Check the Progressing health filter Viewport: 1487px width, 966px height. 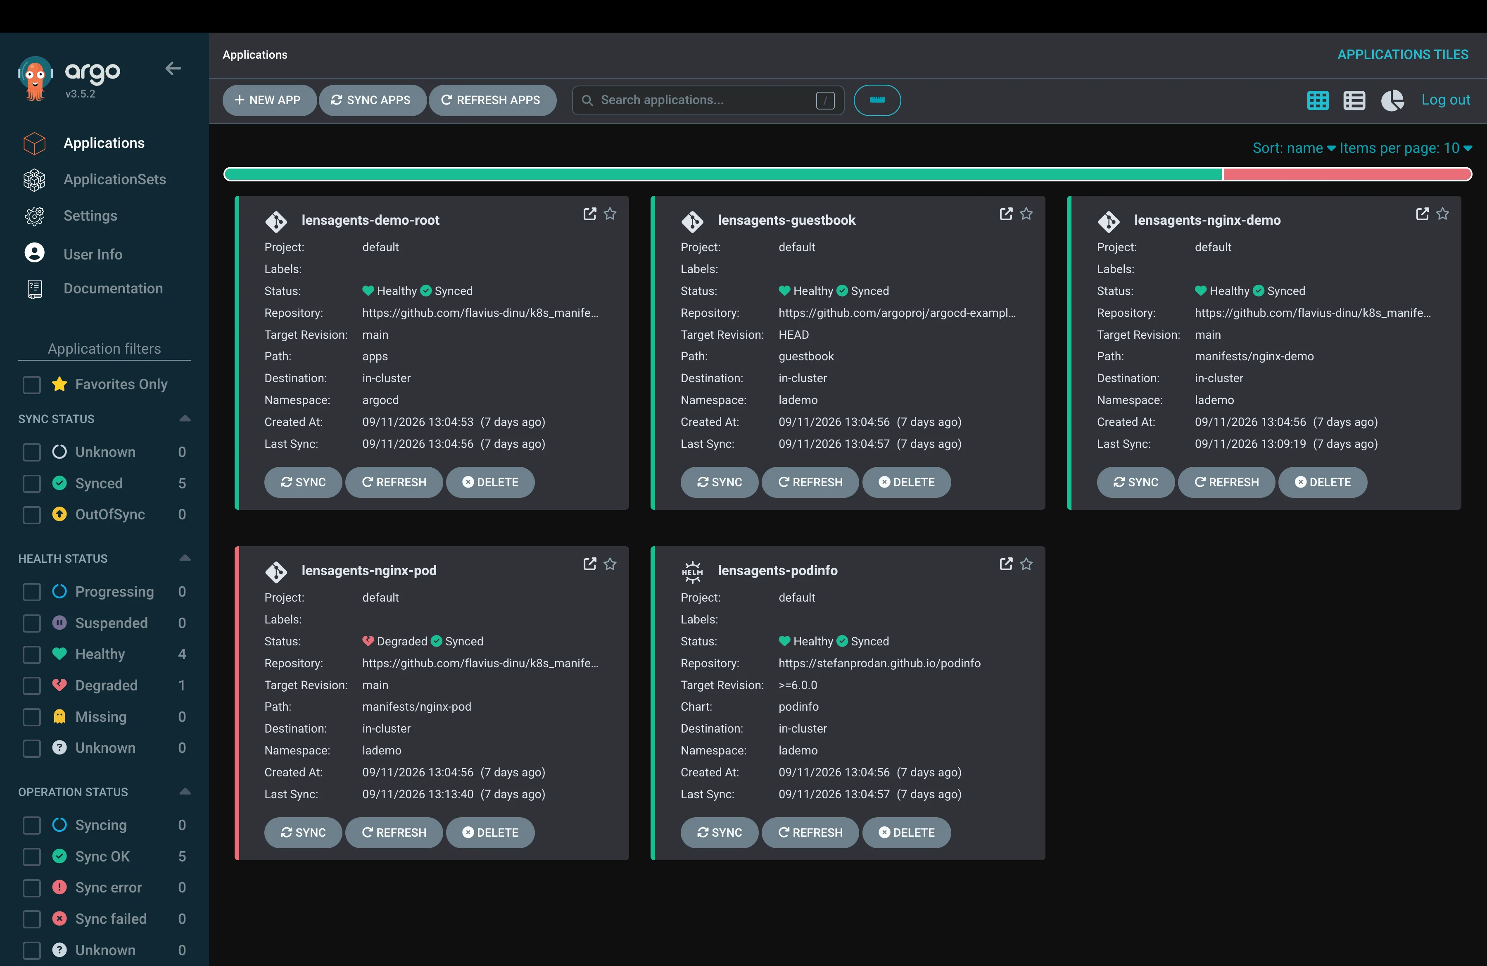tap(32, 591)
